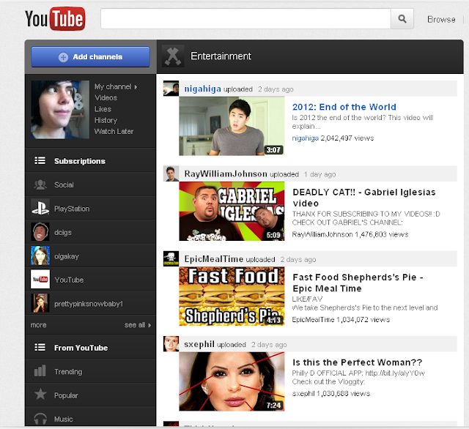
Task: Select the prettypinksnowbaby1 channel avatar
Action: (x=40, y=303)
